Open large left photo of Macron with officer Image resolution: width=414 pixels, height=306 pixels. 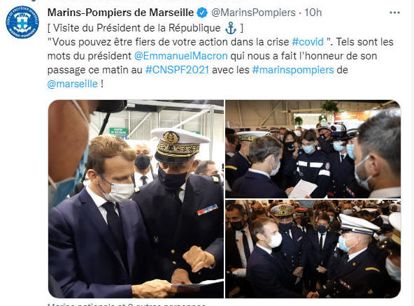[x=136, y=199]
